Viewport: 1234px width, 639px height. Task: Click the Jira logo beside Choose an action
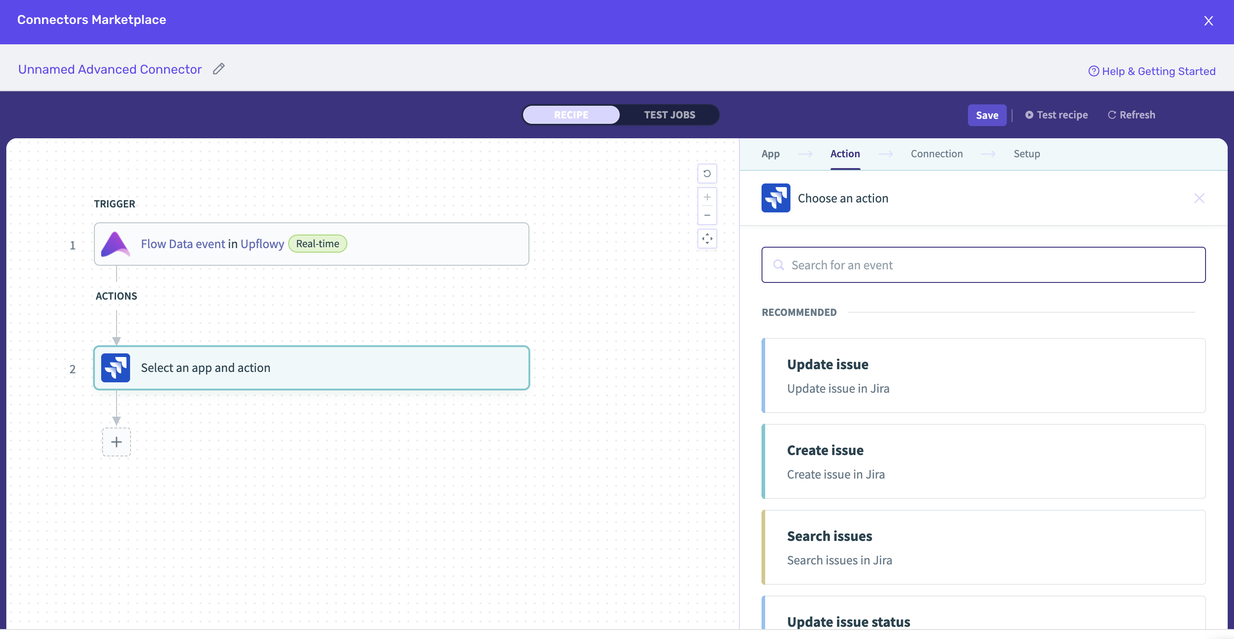[x=776, y=198]
